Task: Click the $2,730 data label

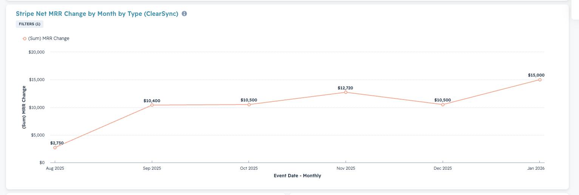Action: [57, 143]
